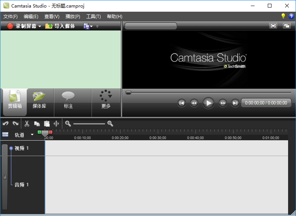Jump to next clip button

(x=235, y=103)
